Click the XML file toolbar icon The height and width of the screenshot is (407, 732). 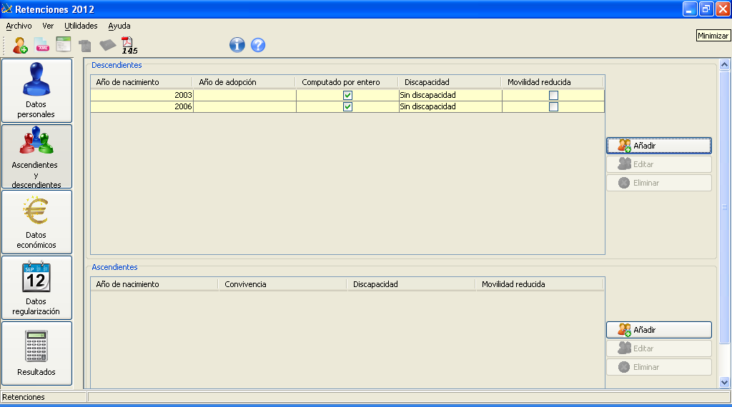pyautogui.click(x=42, y=46)
